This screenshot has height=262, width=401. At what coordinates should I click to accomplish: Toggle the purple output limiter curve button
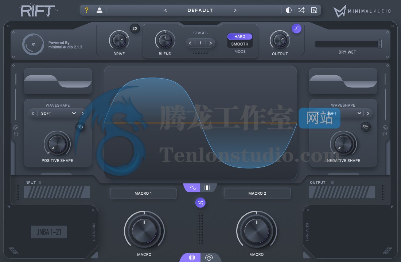pyautogui.click(x=296, y=29)
